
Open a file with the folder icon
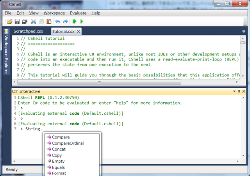click(9, 21)
